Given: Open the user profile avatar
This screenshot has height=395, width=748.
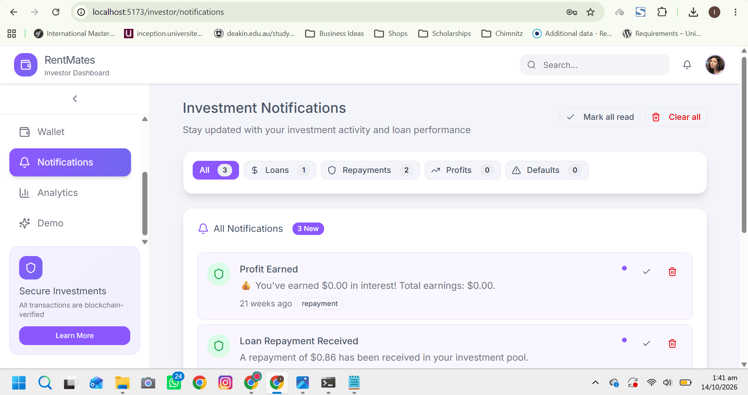Looking at the screenshot, I should tap(715, 65).
